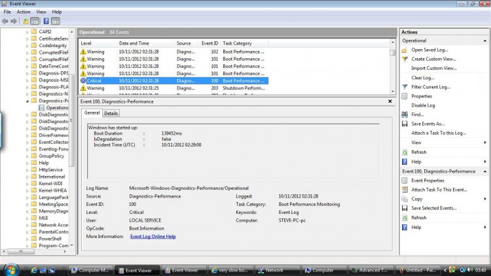The height and width of the screenshot is (276, 491).
Task: Open the View submenu arrow in Actions
Action: [x=484, y=143]
